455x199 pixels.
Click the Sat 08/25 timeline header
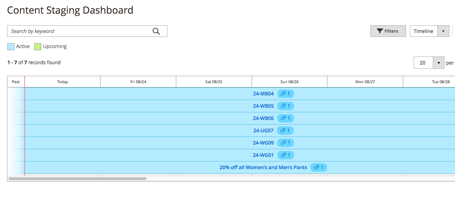coord(214,82)
